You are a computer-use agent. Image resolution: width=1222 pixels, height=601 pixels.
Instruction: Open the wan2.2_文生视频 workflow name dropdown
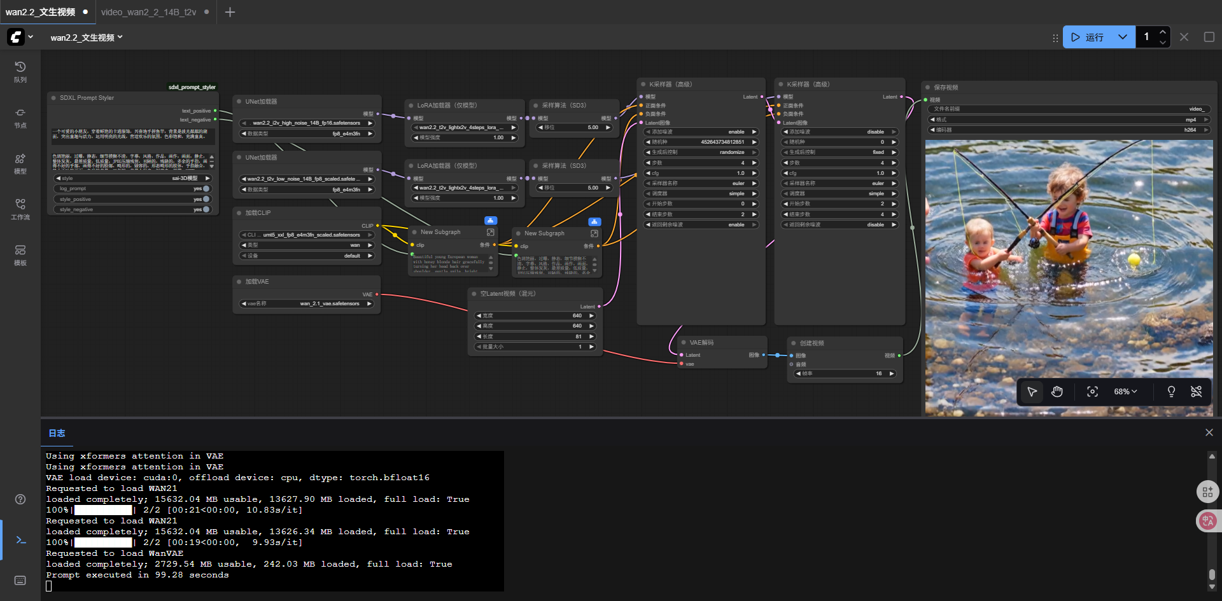(x=87, y=38)
